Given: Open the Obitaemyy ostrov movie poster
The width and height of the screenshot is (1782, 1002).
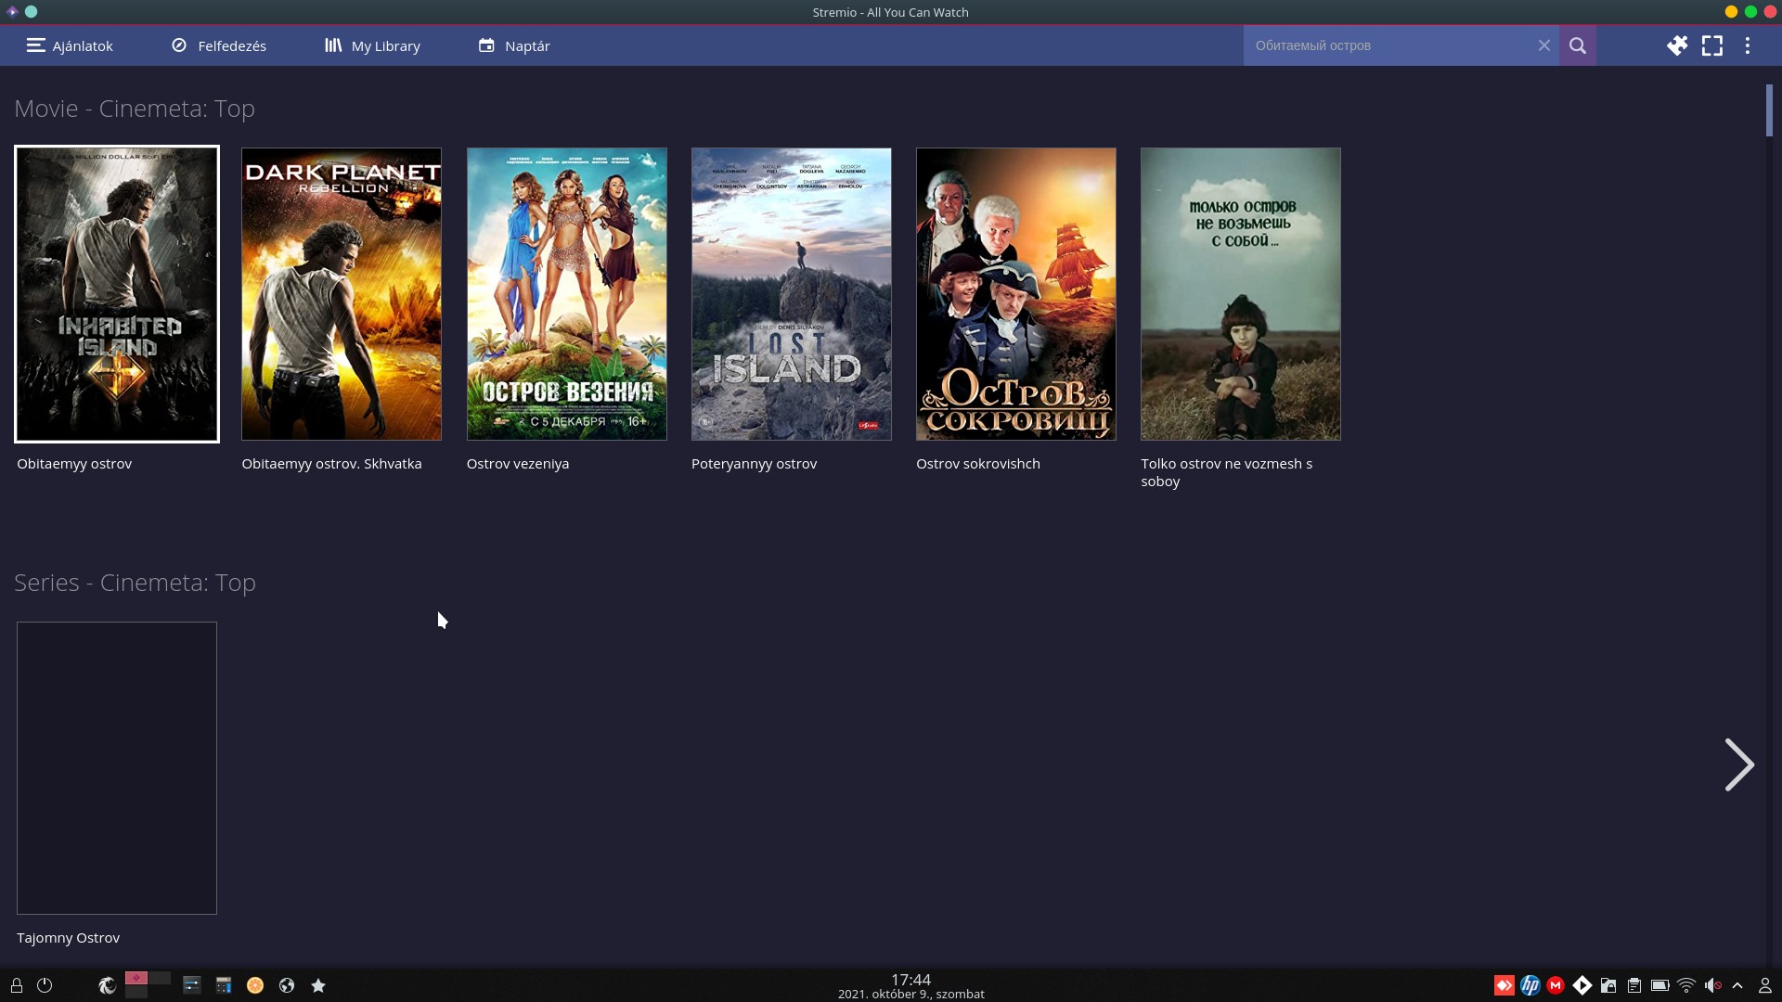Looking at the screenshot, I should tap(117, 294).
